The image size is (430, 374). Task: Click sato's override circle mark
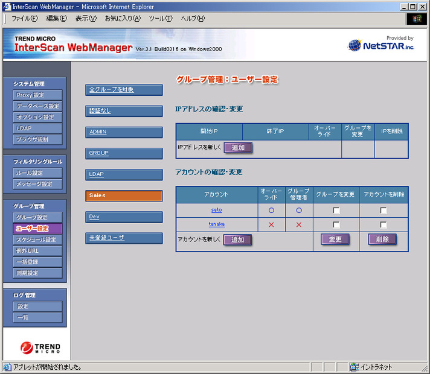click(271, 211)
